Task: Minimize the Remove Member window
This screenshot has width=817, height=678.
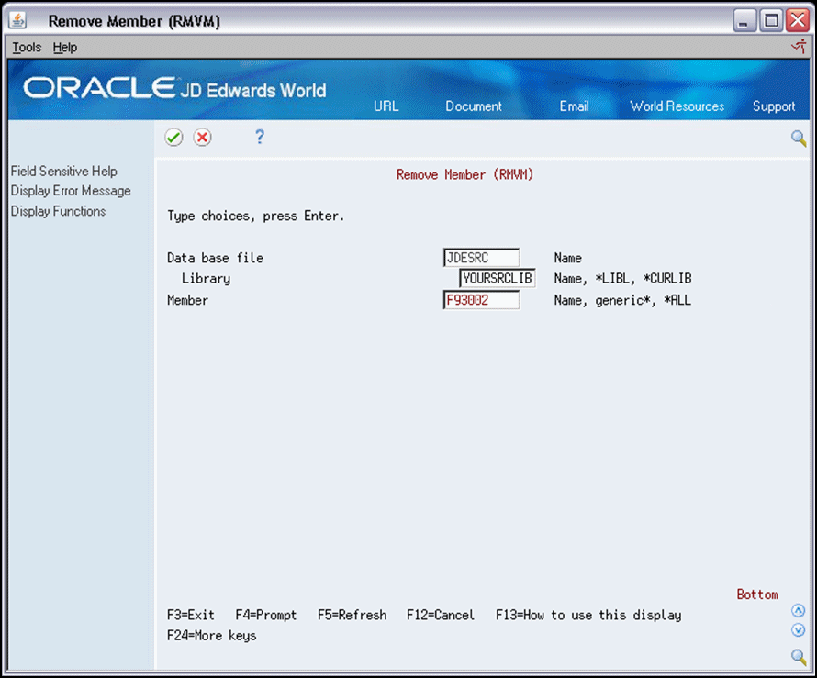Action: (x=744, y=21)
